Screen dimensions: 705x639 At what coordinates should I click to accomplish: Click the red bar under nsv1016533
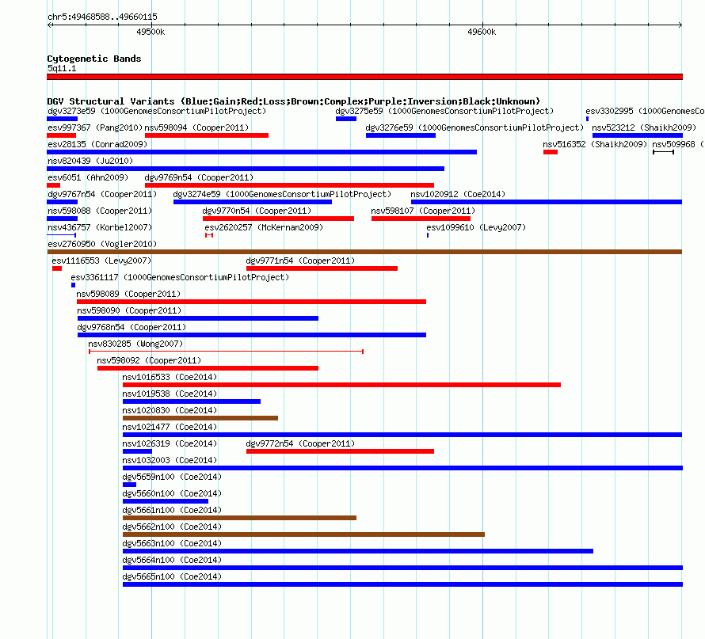341,385
